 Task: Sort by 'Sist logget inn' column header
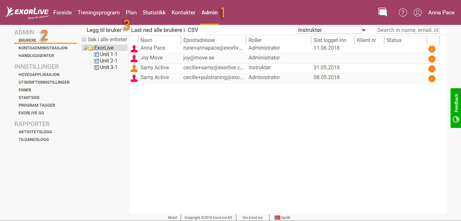(x=330, y=40)
